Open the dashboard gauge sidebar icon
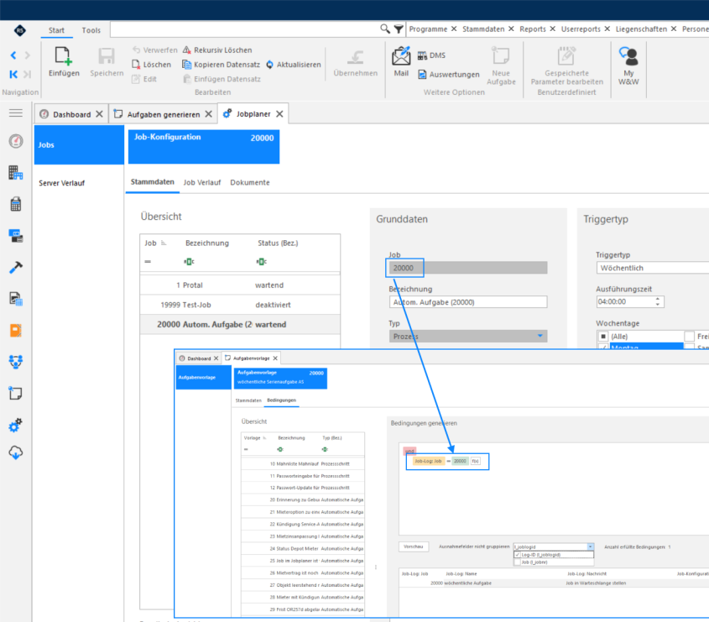Viewport: 709px width, 622px height. [16, 141]
